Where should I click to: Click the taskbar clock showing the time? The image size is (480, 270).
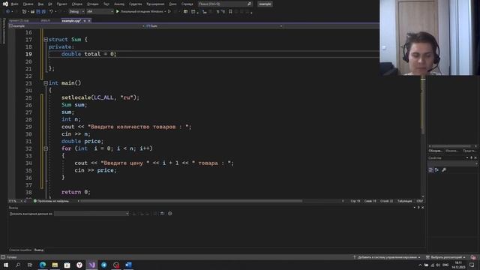point(458,265)
